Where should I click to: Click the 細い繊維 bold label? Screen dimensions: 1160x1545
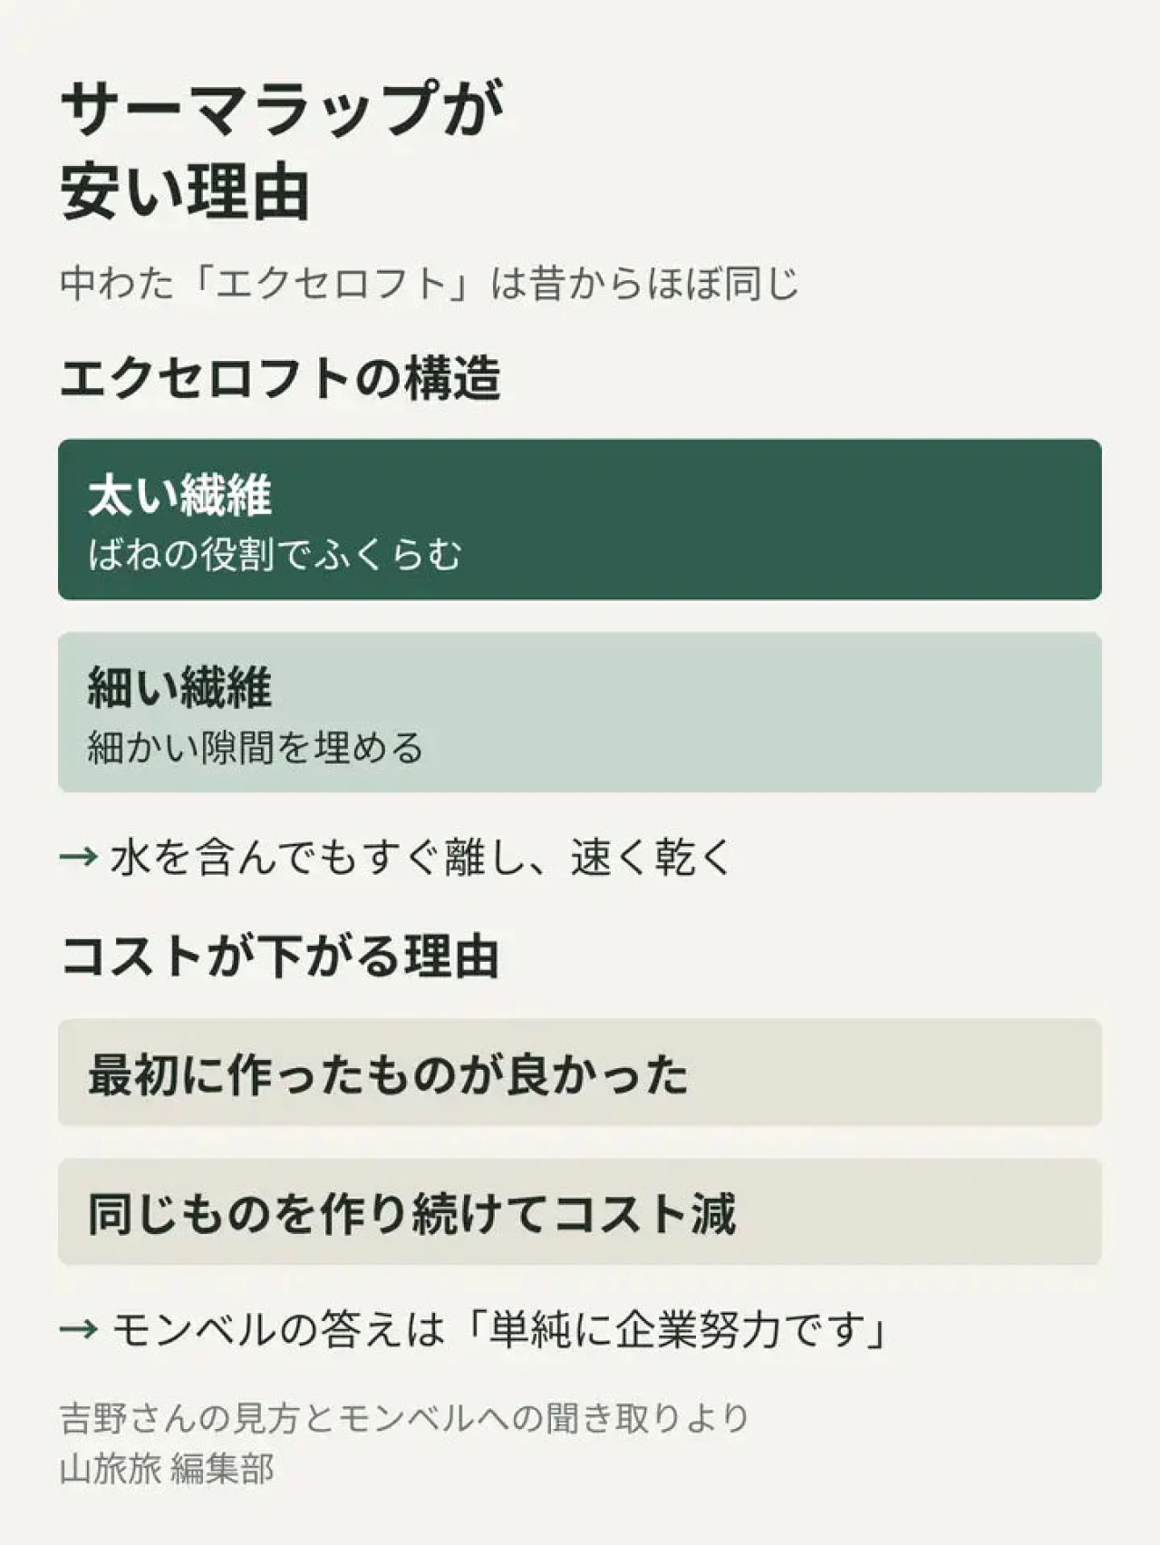point(179,686)
